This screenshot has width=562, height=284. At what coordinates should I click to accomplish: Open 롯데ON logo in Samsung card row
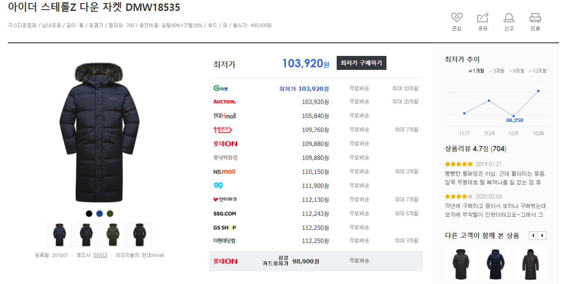point(225,261)
